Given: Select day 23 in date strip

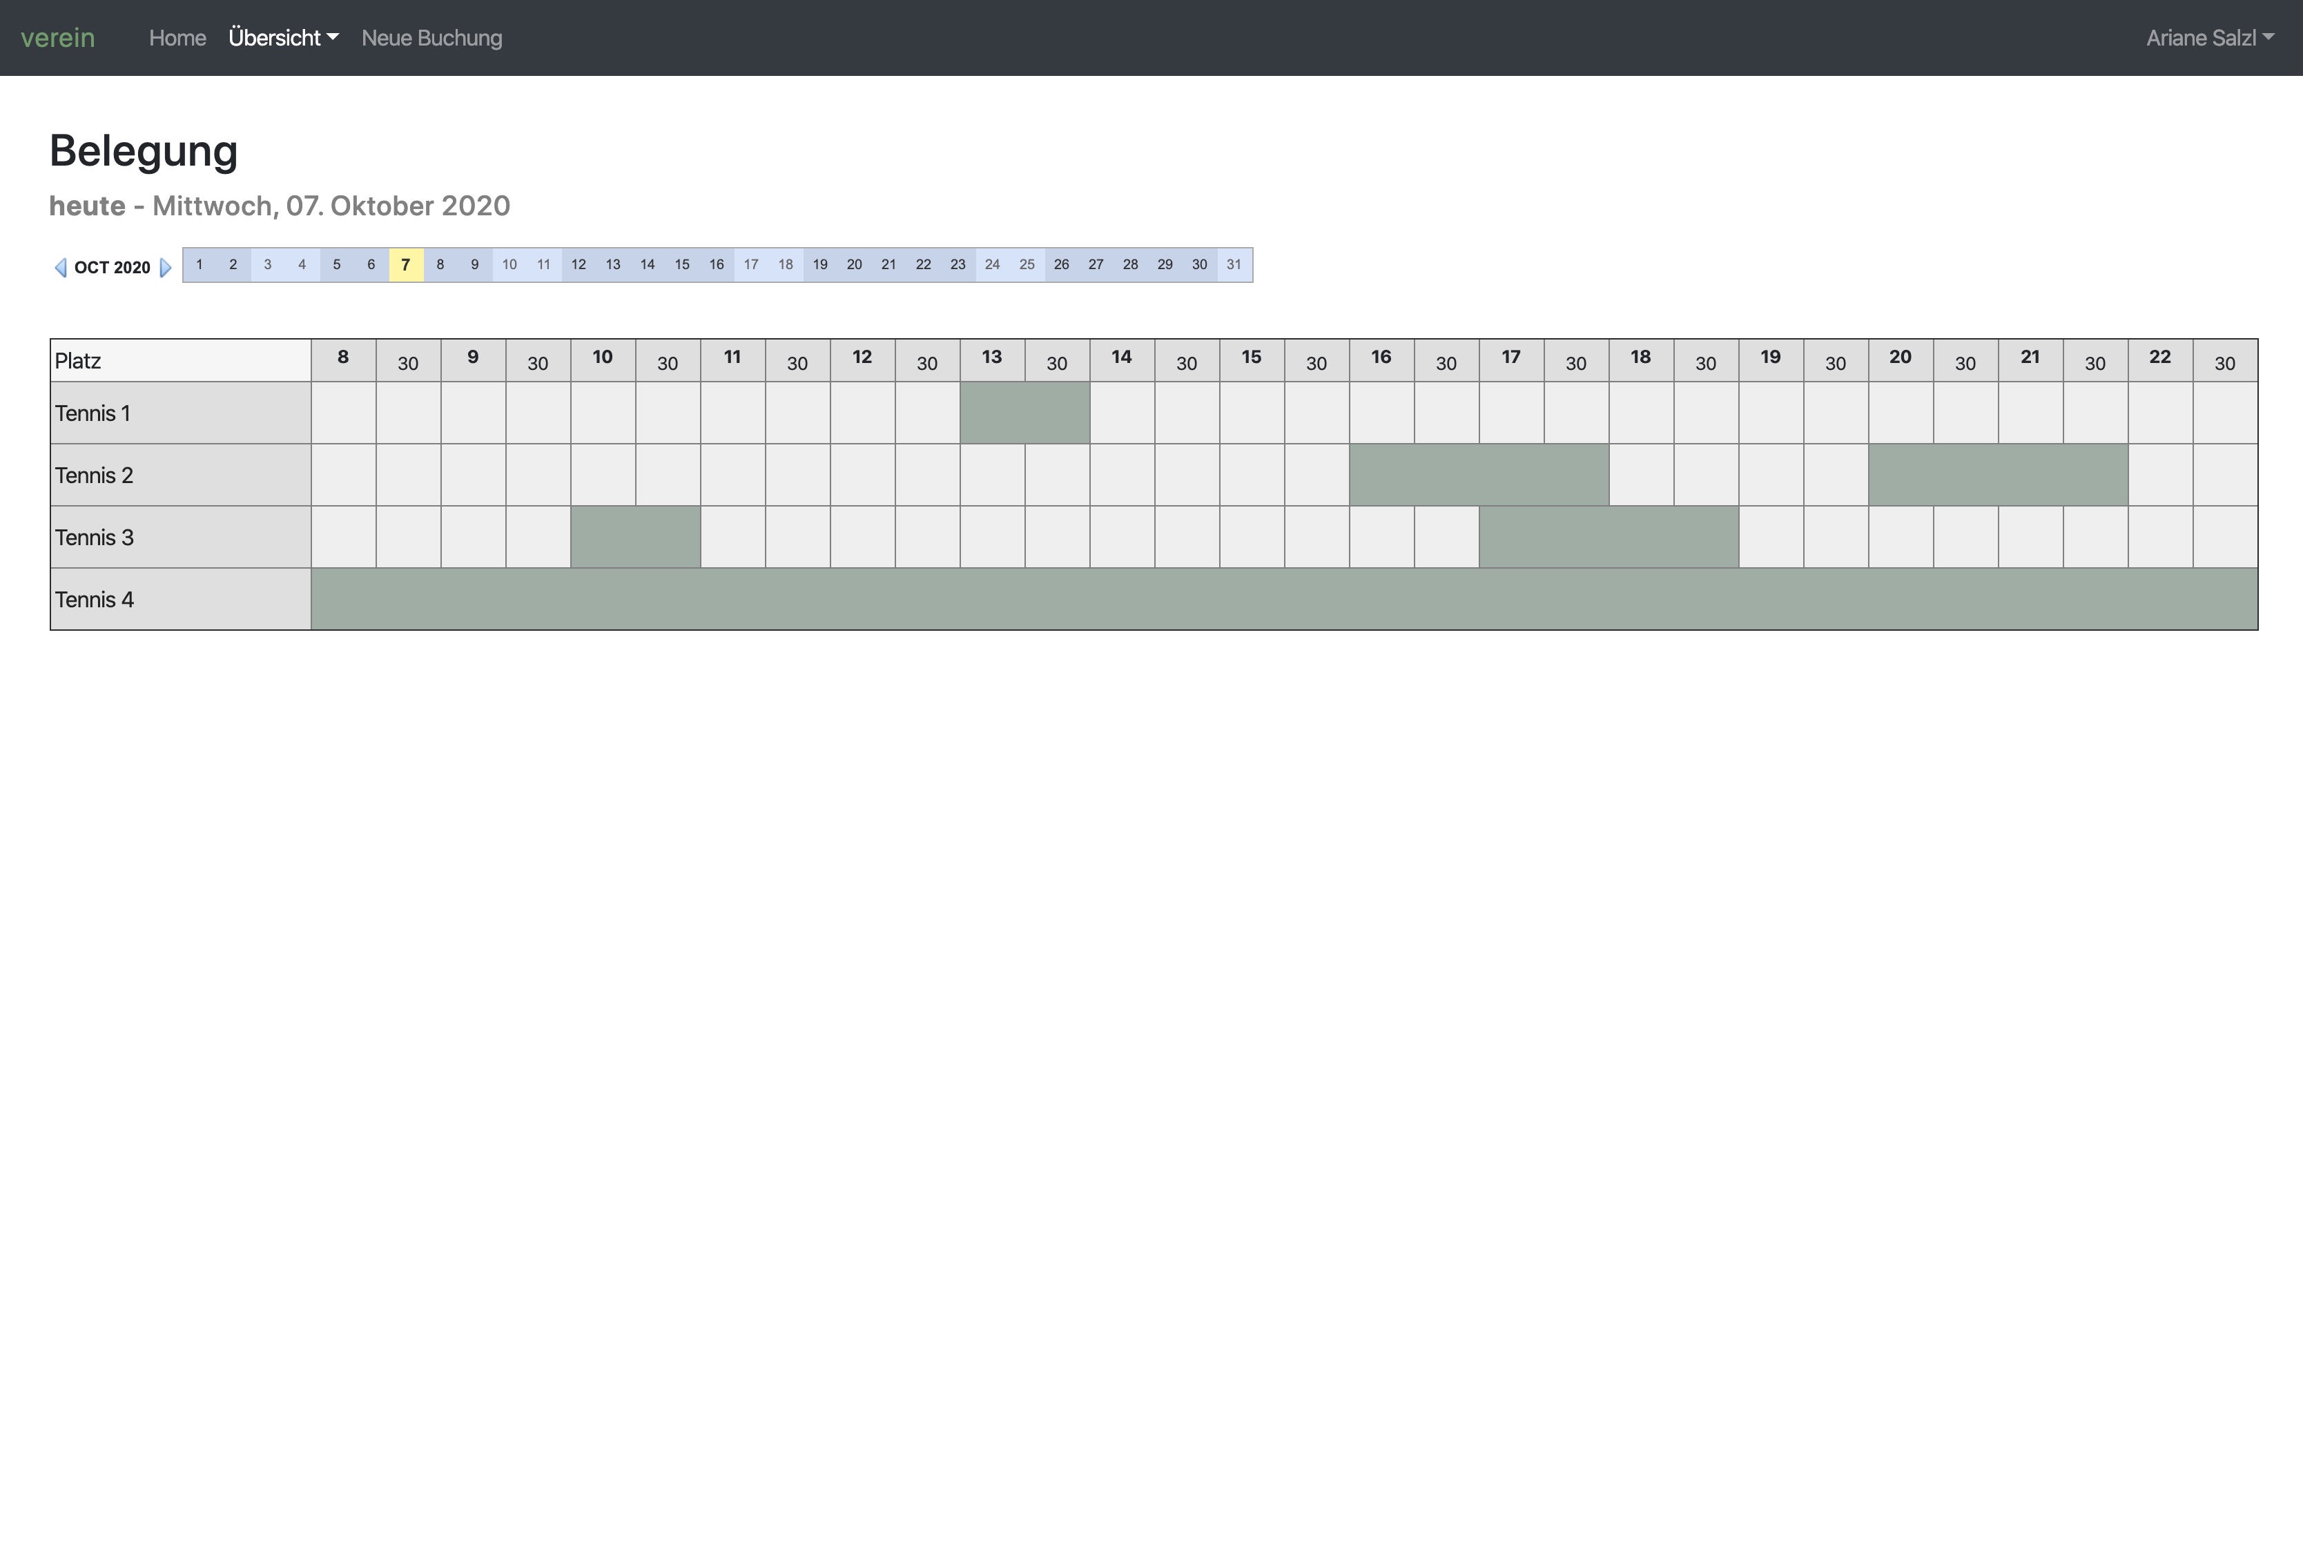Looking at the screenshot, I should pos(958,264).
